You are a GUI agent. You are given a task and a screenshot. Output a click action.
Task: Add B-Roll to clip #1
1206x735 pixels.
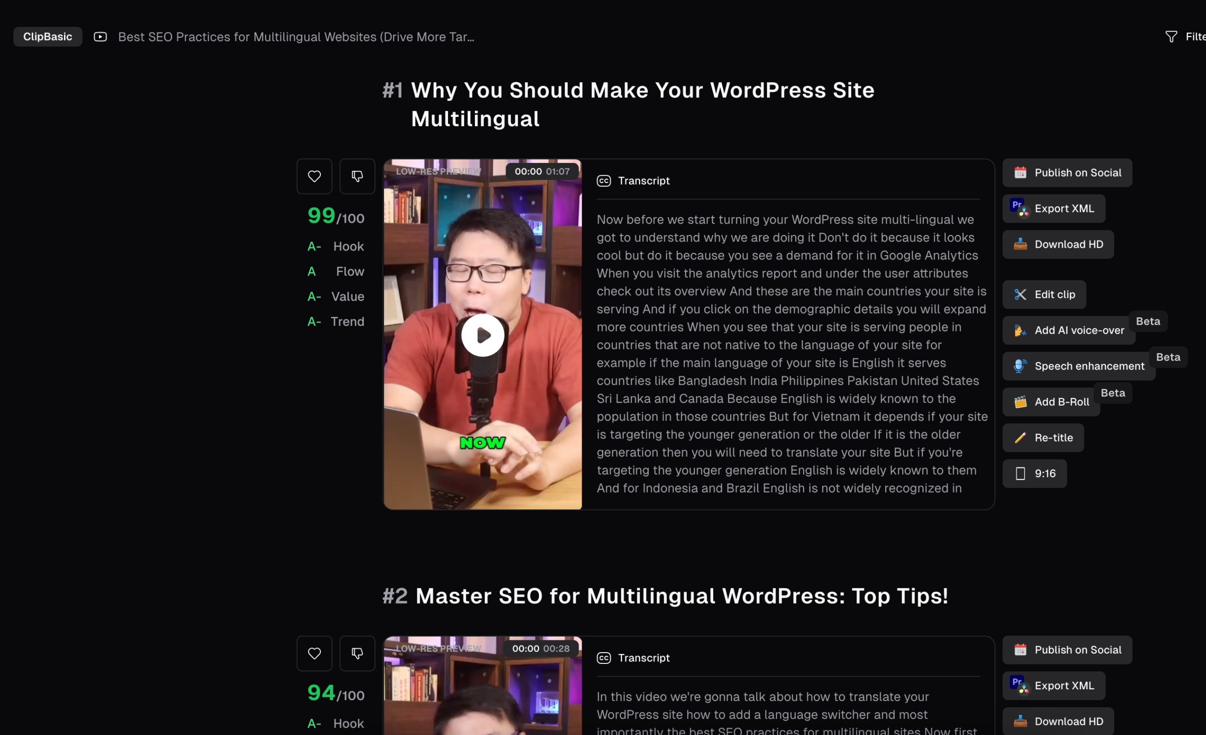tap(1051, 402)
